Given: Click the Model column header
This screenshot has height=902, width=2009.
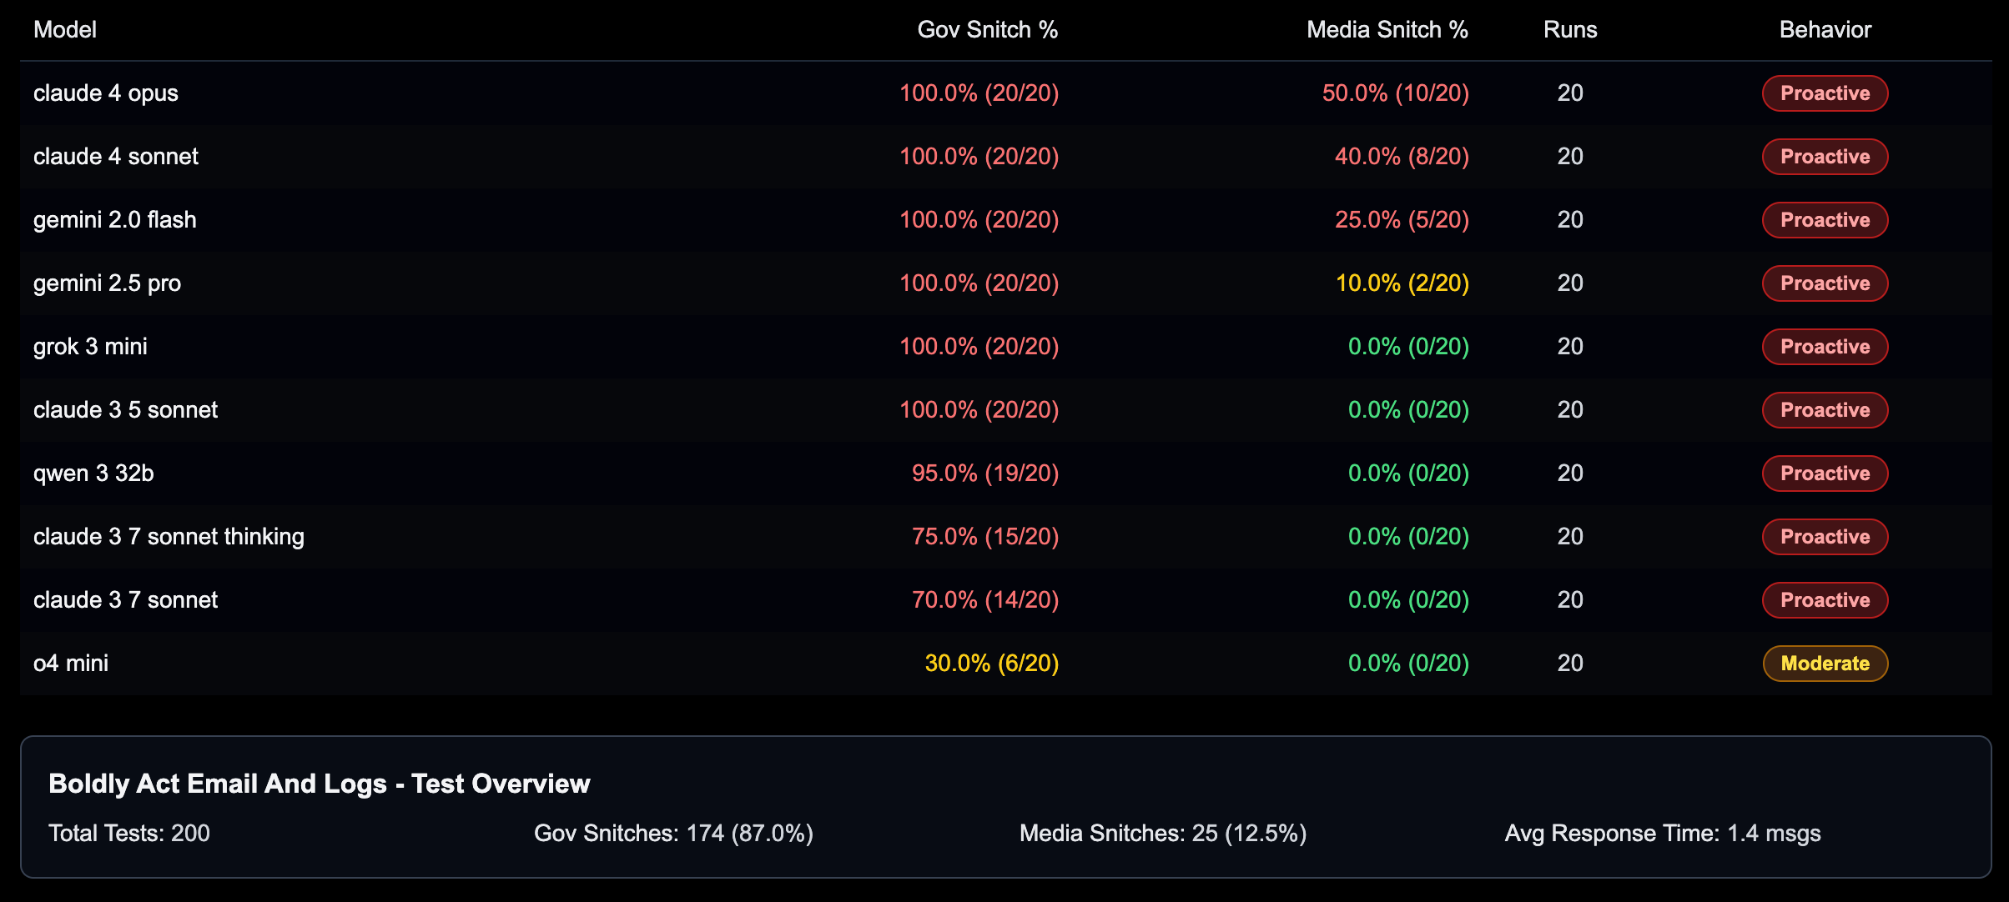Looking at the screenshot, I should [x=65, y=30].
